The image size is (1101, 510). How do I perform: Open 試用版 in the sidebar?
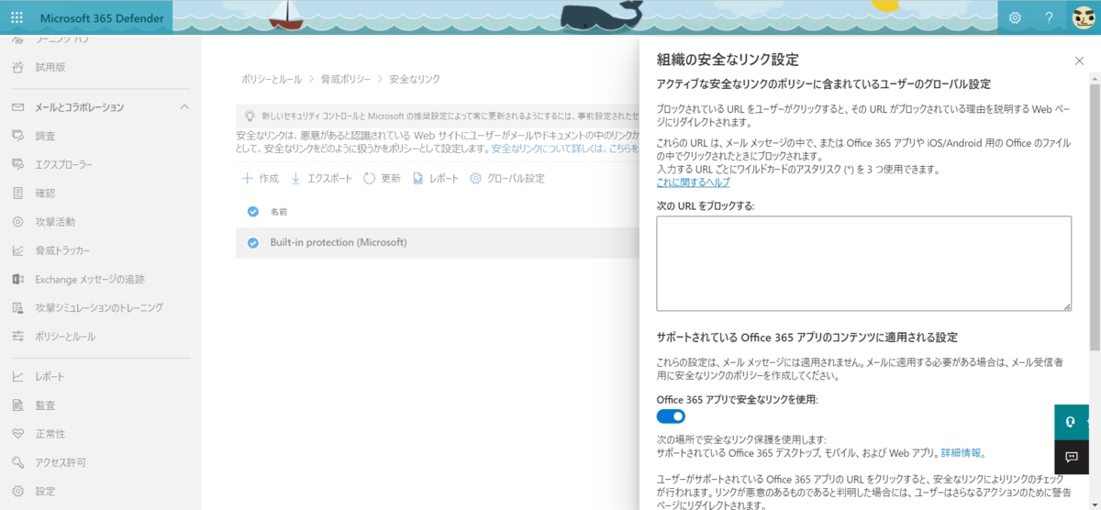50,67
